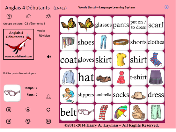This screenshot has width=176, height=132.
Task: Tap the green cargo shorts picture tile
Action: coord(156,112)
